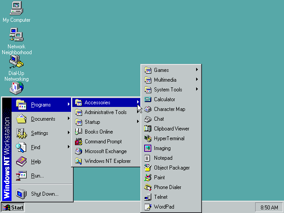Open the Administrative Tools menu entry
Image resolution: width=284 pixels, height=213 pixels.
tap(106, 112)
